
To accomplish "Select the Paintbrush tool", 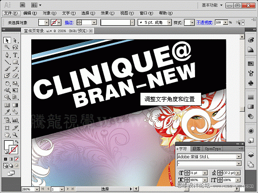I will click(x=7, y=69).
